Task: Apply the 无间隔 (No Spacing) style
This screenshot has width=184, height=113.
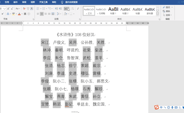Action: pos(101,11)
